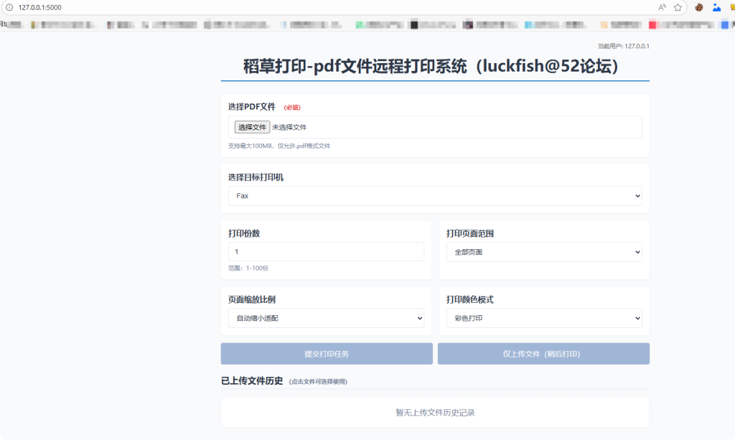735x440 pixels.
Task: Open the cookie extension icon
Action: [698, 7]
